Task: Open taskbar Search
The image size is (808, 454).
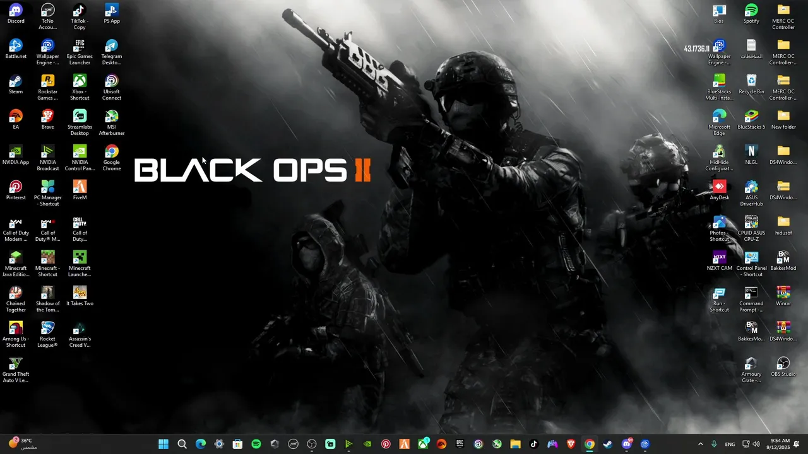Action: coord(182,444)
